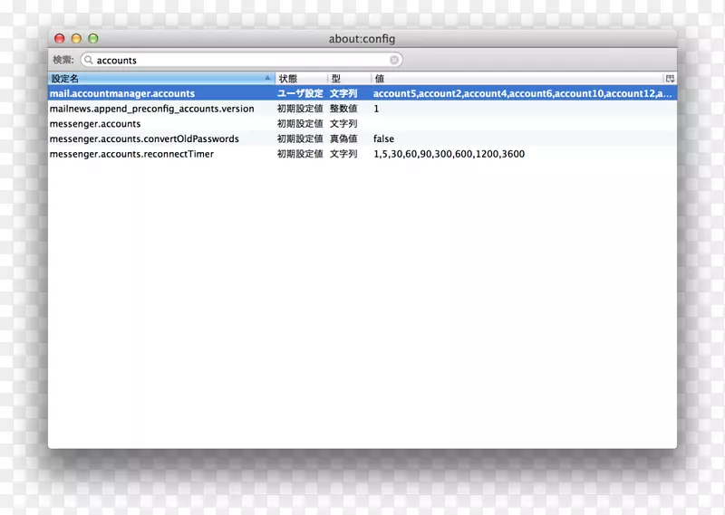Viewport: 725px width, 515px height.
Task: Sort by the 値 column header
Action: click(517, 79)
